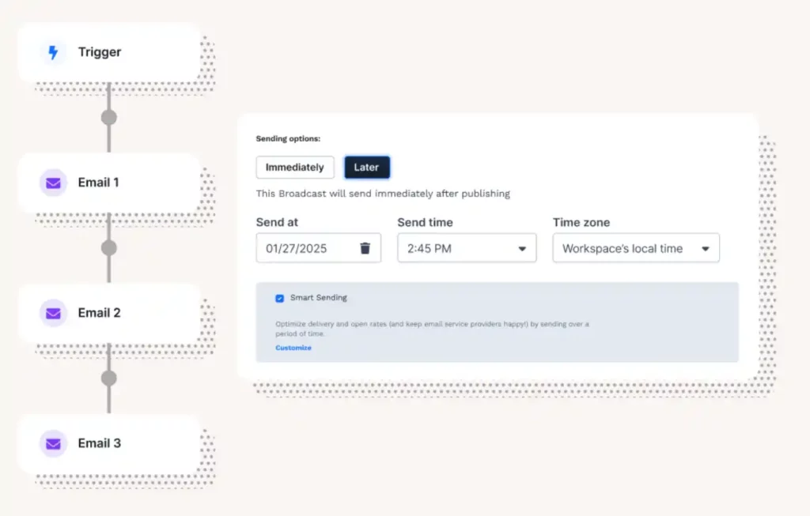This screenshot has width=810, height=516.
Task: Select the Email 1 step label
Action: (x=98, y=183)
